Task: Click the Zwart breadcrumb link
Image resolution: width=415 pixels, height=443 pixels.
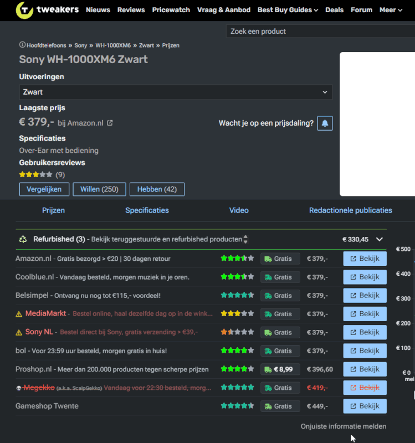Action: click(146, 45)
